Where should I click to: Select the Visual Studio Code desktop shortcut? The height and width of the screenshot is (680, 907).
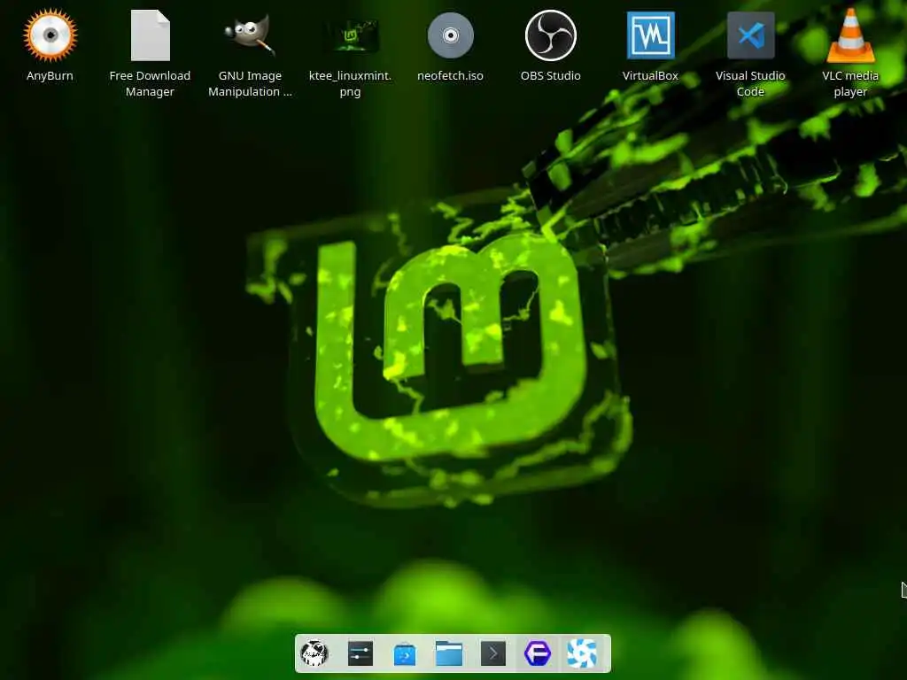coord(751,35)
